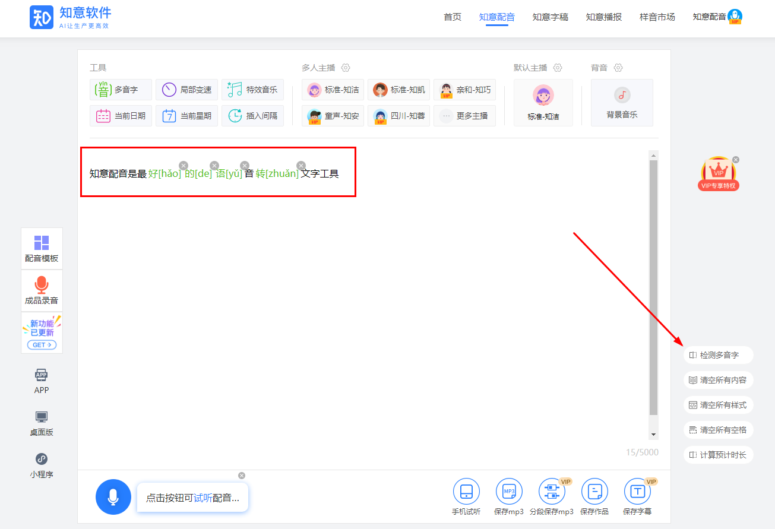Image resolution: width=775 pixels, height=529 pixels.
Task: Click 清空所有内容 to clear text
Action: (719, 380)
